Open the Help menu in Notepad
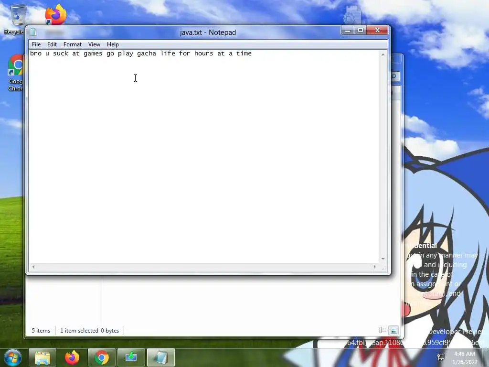 coord(113,44)
